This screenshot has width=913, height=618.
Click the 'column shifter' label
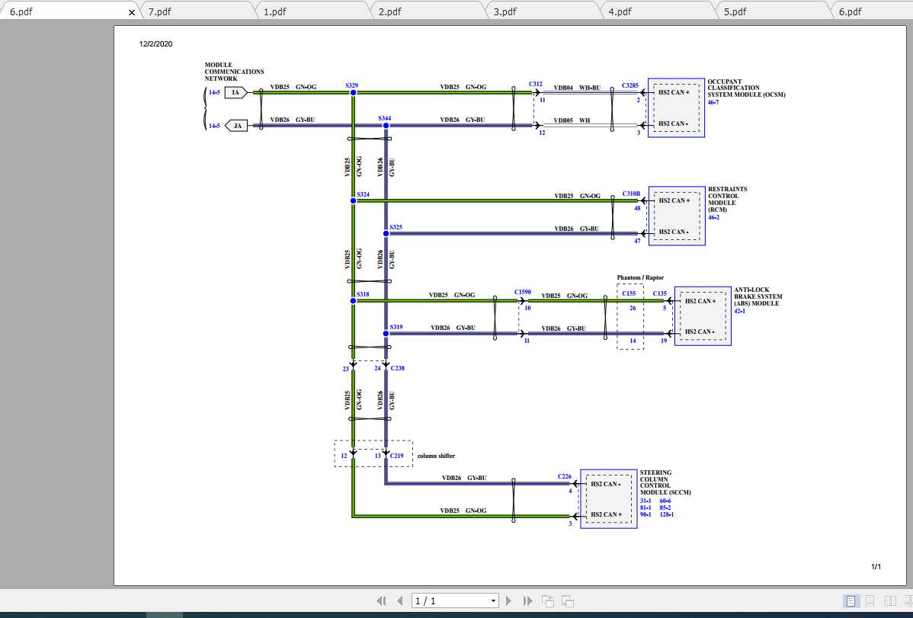pos(436,456)
